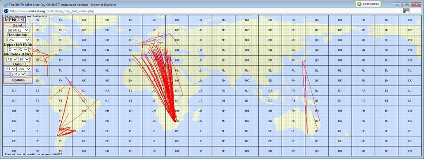The height and width of the screenshot is (159, 424).
Task: Click the MENU label
Action: click(x=11, y=19)
